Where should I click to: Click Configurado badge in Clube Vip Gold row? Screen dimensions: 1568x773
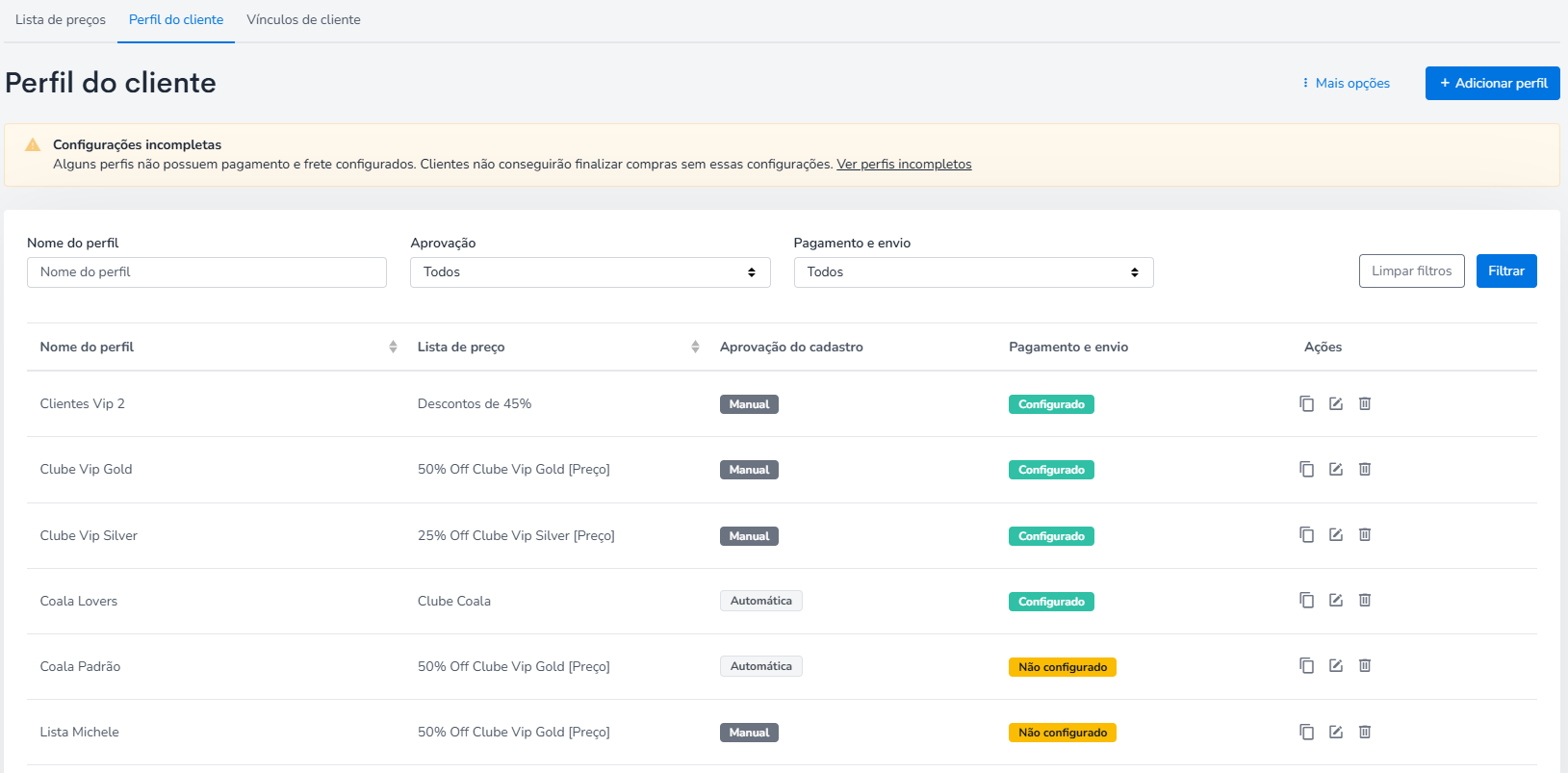(1051, 470)
